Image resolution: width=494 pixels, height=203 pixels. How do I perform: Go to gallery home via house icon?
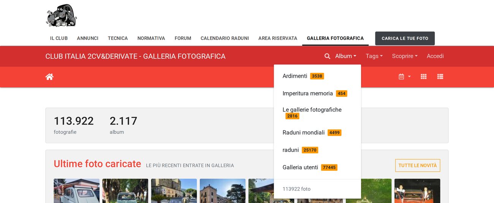coord(49,77)
